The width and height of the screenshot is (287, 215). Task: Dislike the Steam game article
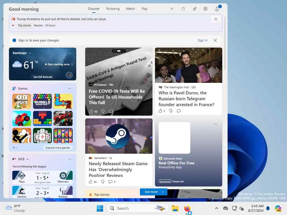click(x=103, y=182)
